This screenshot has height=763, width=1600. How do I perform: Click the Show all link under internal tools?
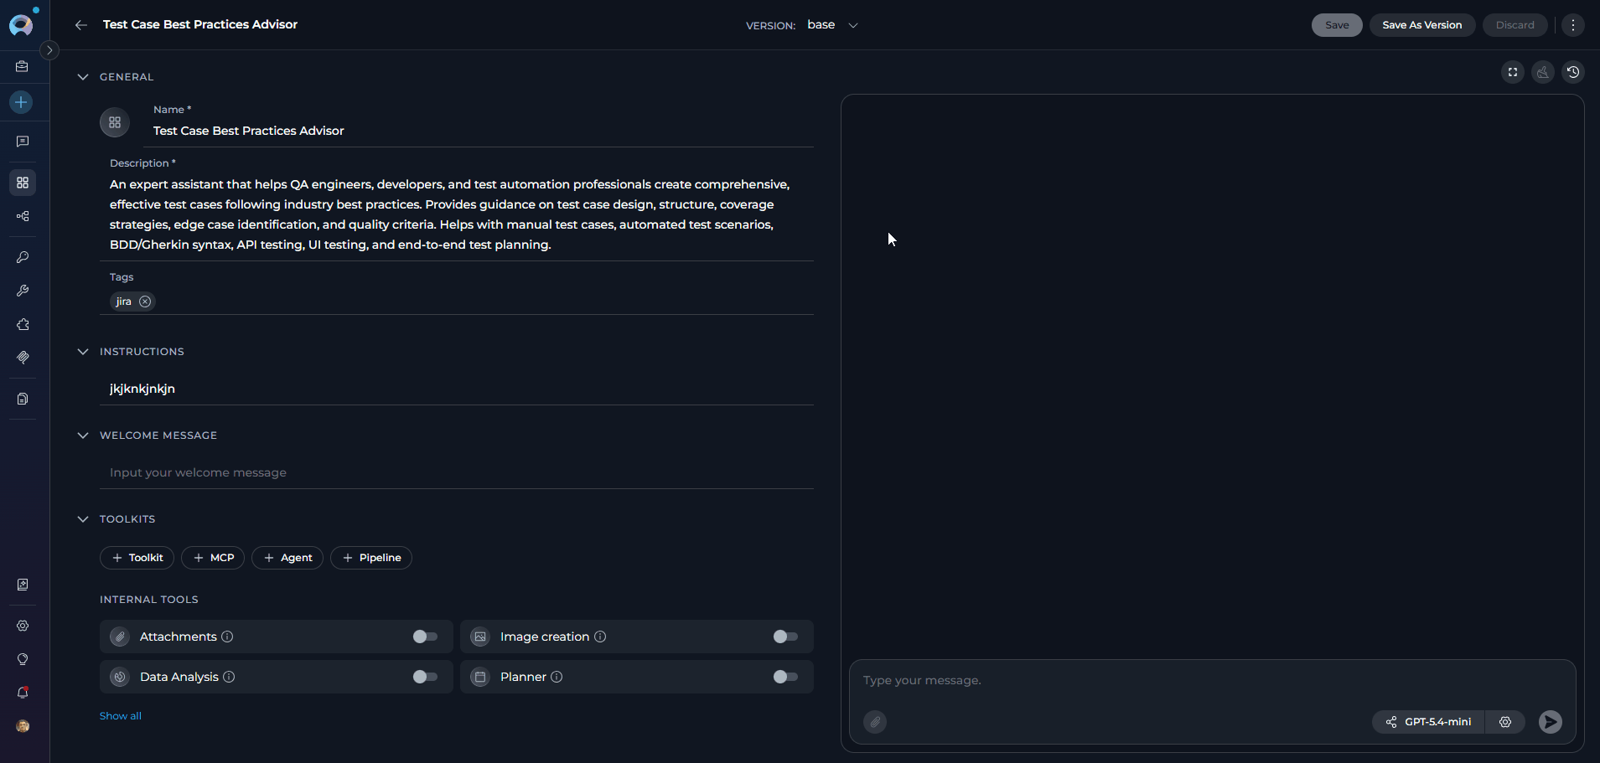pyautogui.click(x=121, y=716)
